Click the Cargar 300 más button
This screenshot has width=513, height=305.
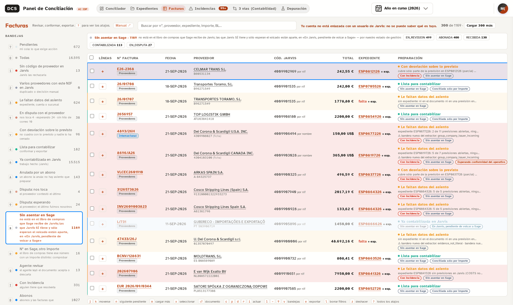point(479,25)
